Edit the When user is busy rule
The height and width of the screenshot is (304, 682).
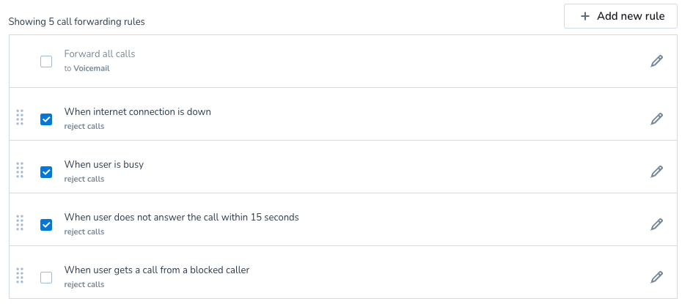[x=656, y=171]
